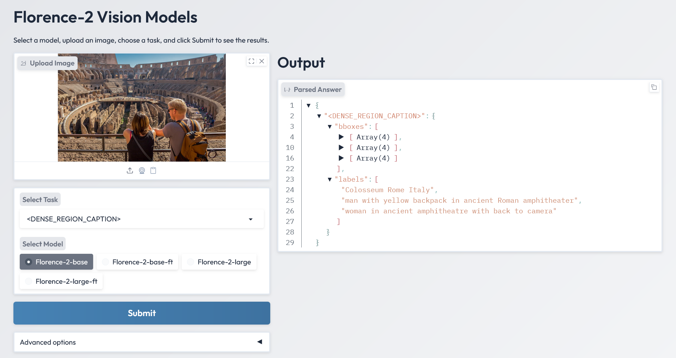676x358 pixels.
Task: Collapse the "labels" array node
Action: [330, 180]
